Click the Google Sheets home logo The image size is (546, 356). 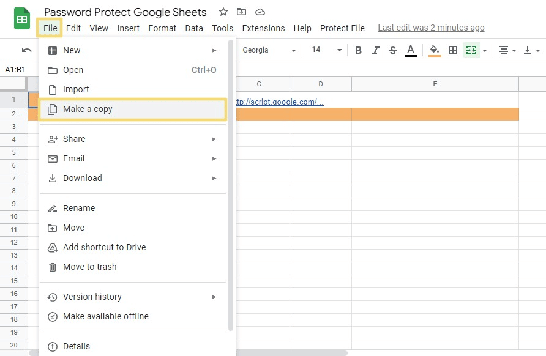(22, 19)
